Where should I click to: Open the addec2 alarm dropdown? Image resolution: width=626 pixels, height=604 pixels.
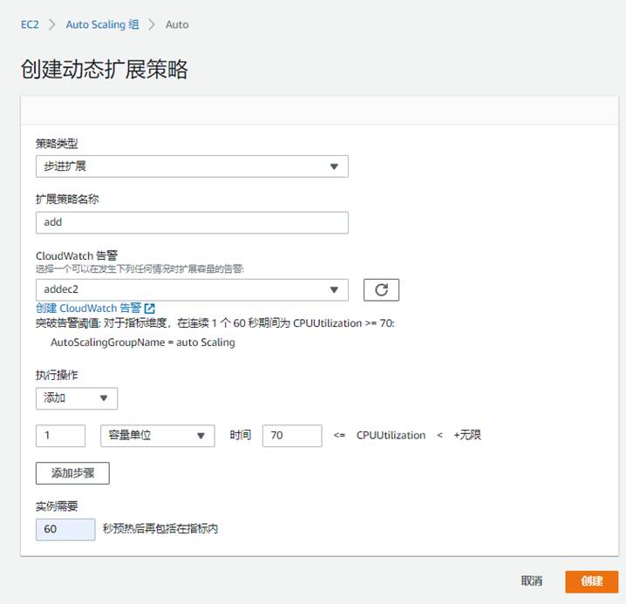[x=192, y=290]
